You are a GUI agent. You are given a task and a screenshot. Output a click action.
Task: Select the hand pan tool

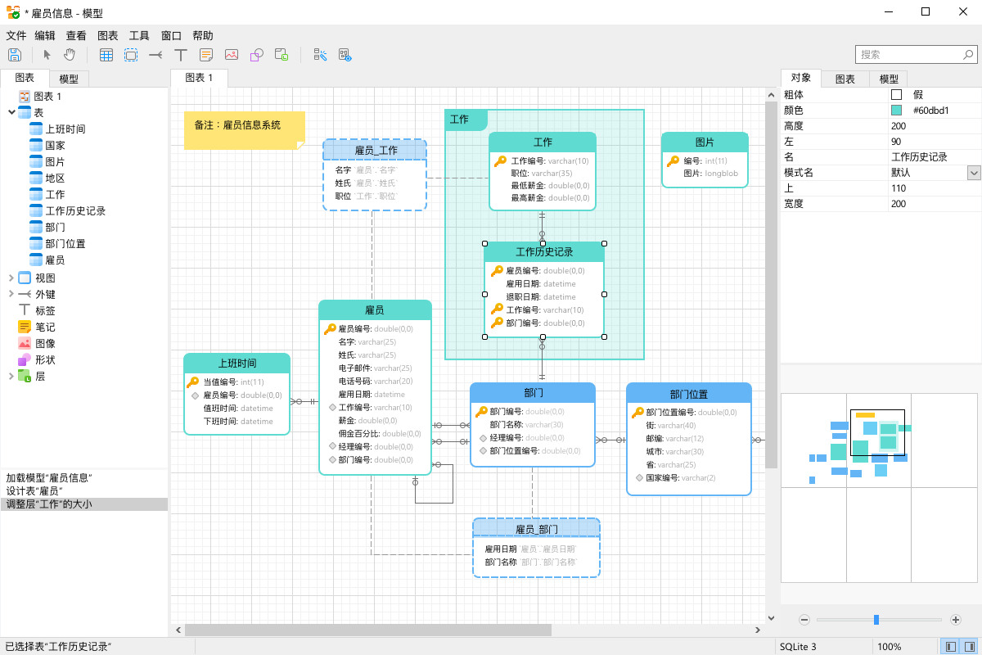pyautogui.click(x=70, y=55)
